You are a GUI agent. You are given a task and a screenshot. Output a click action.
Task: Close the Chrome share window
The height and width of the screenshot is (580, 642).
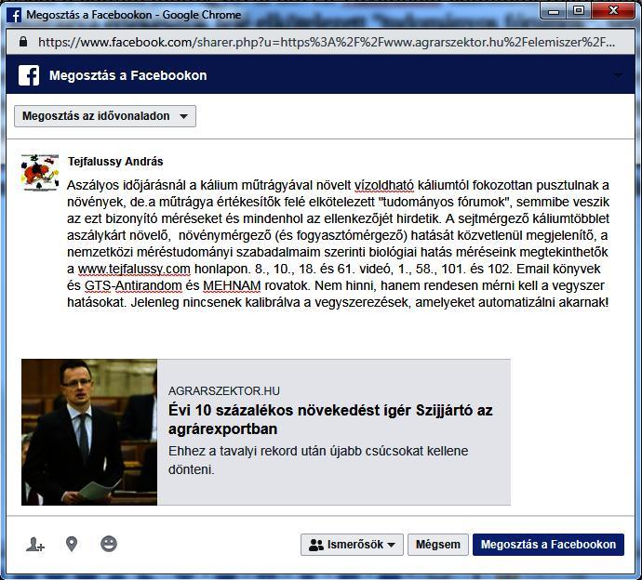(613, 11)
